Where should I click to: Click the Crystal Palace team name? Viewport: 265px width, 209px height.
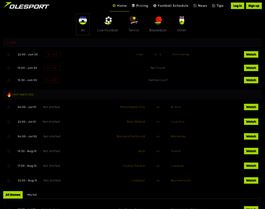click(134, 166)
